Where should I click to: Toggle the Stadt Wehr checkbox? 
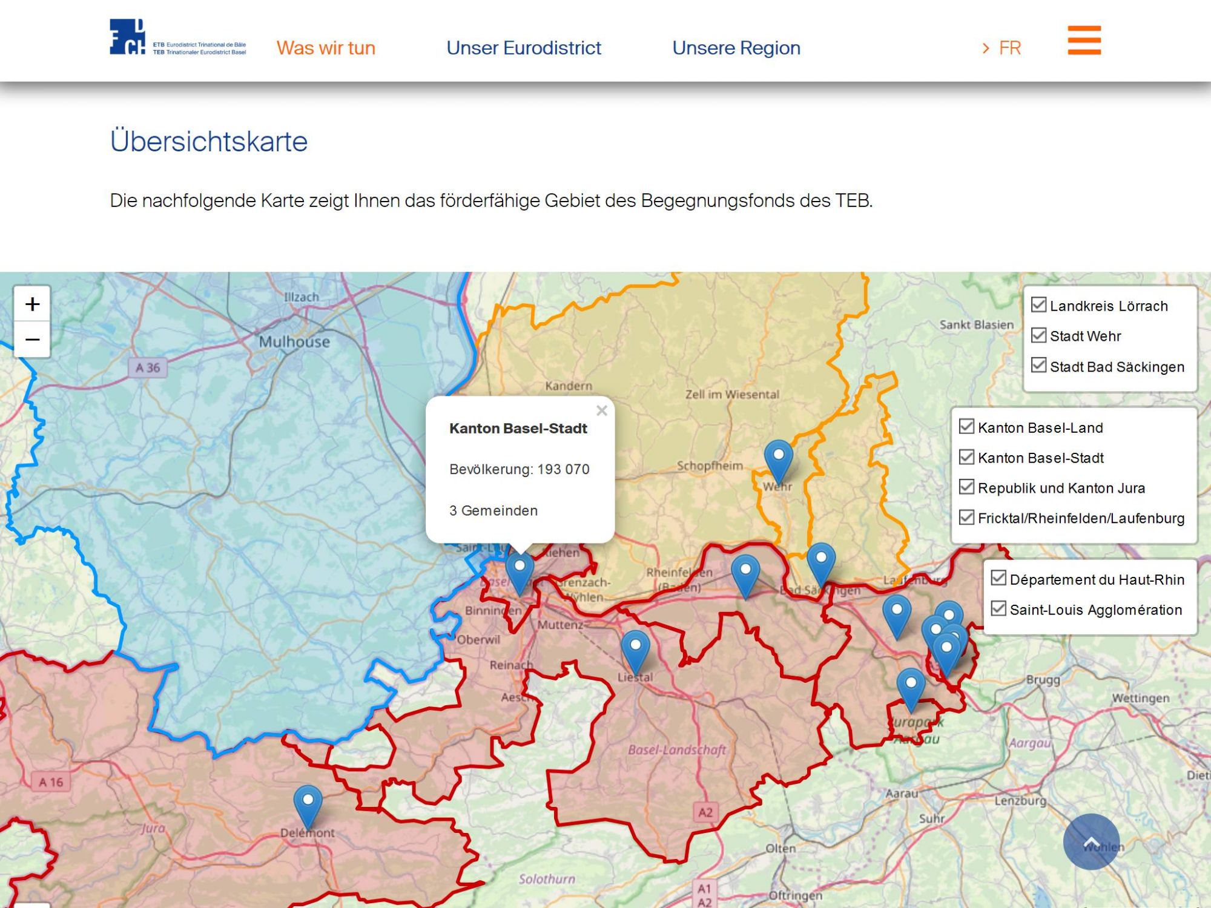point(1038,335)
